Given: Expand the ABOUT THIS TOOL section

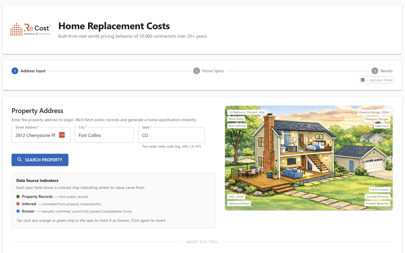Looking at the screenshot, I should coord(202,242).
